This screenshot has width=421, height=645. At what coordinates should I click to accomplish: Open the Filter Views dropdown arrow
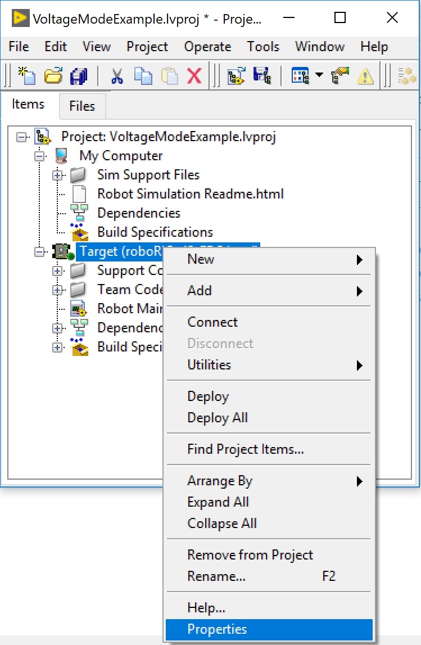click(319, 75)
